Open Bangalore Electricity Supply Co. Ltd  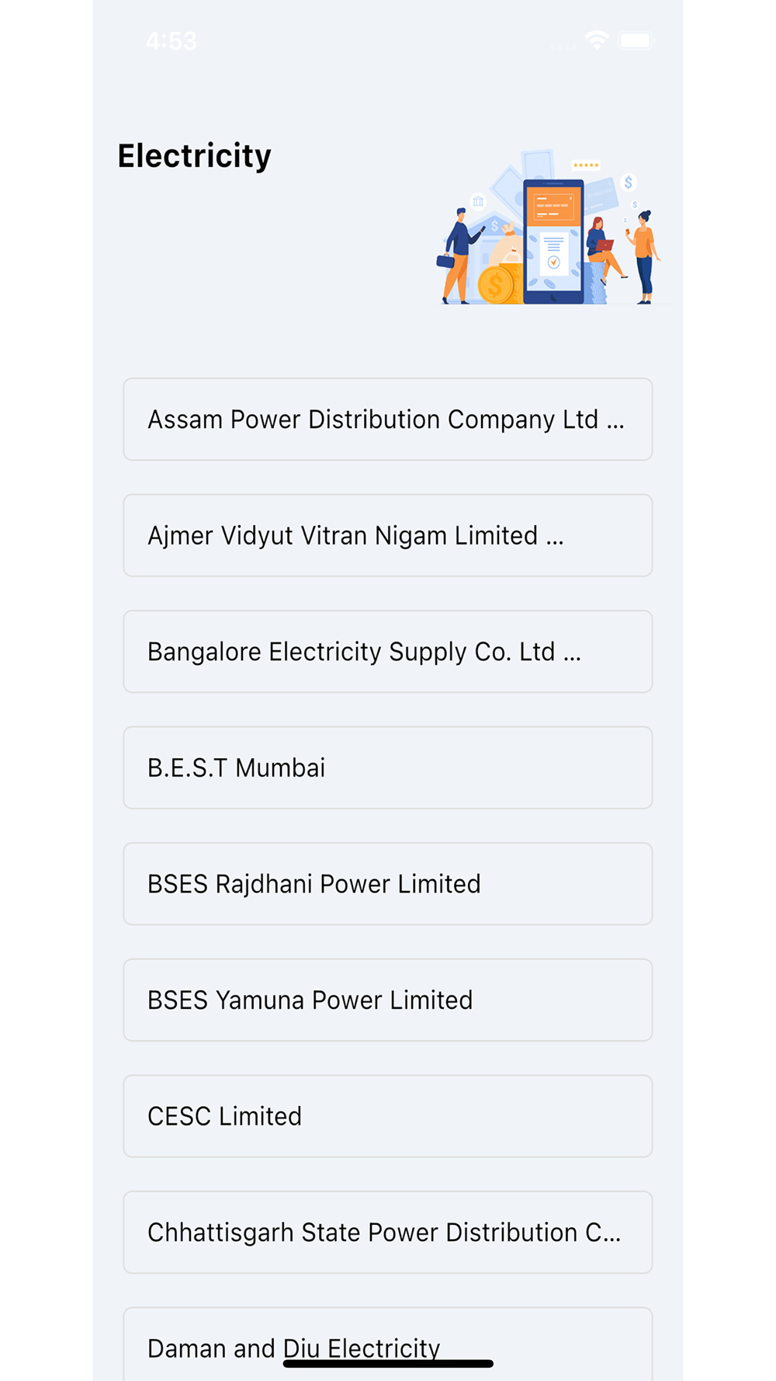(x=388, y=652)
